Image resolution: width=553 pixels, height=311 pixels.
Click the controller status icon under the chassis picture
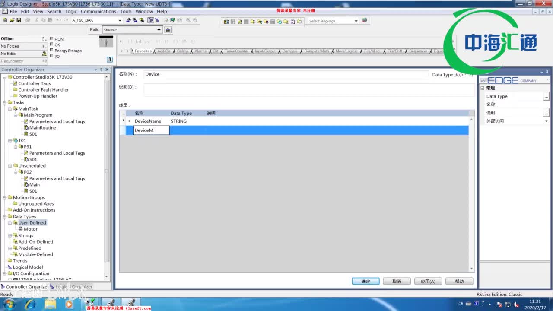coord(110,60)
